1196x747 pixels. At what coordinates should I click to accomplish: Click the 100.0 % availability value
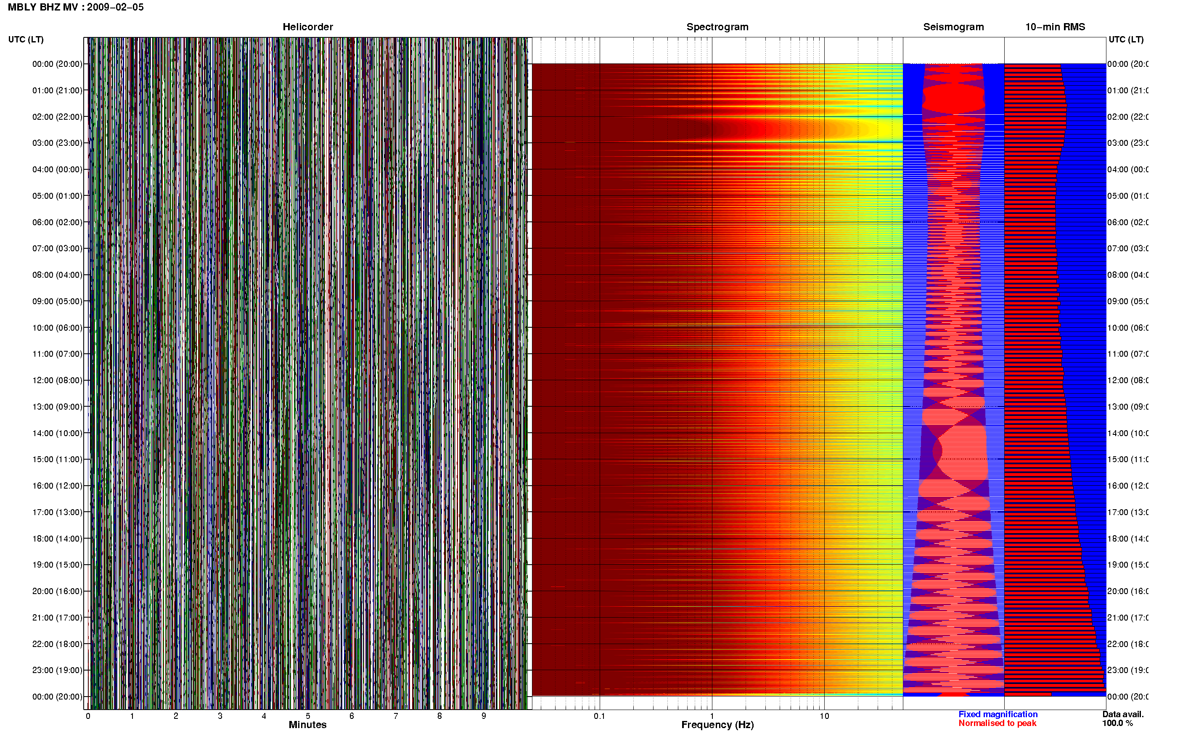coord(1117,723)
